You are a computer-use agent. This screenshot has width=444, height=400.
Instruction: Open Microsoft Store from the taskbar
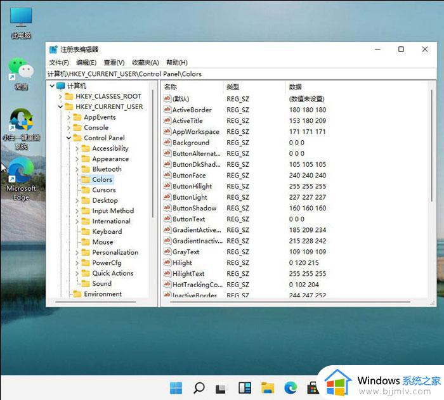(x=313, y=387)
